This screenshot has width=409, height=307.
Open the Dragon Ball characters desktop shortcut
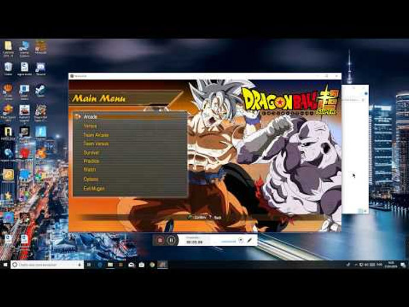(x=40, y=112)
